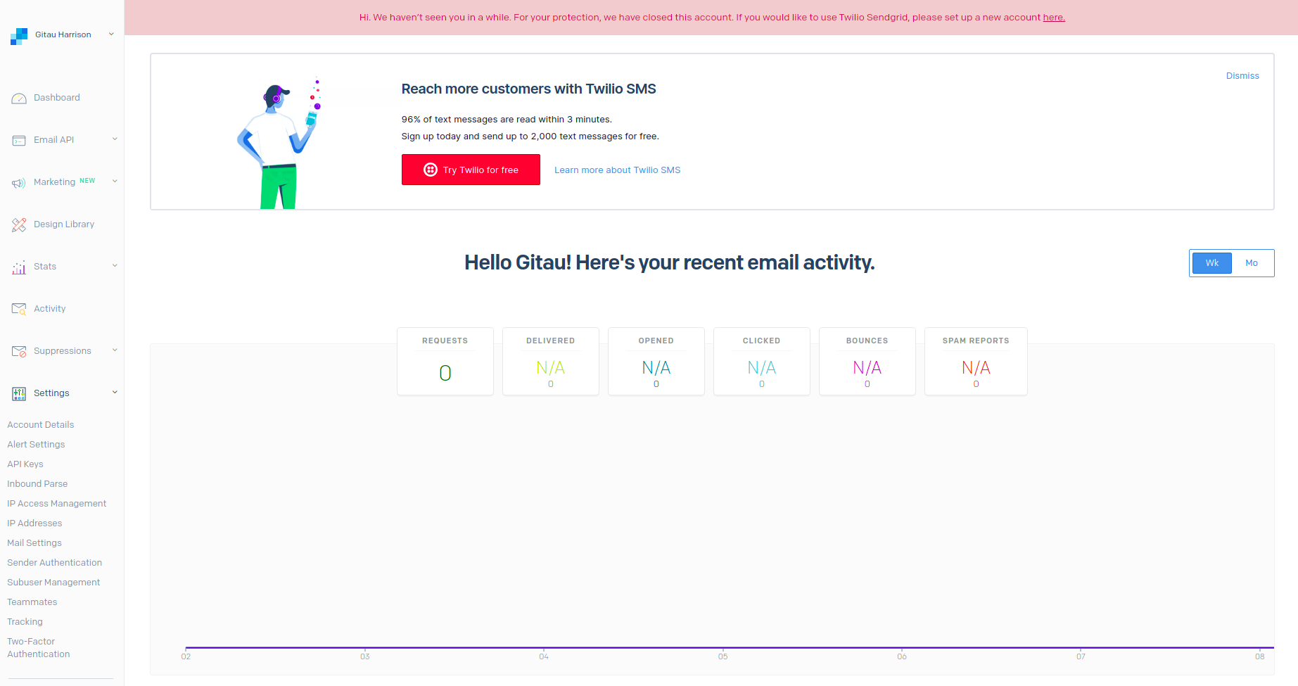
Task: Open IP Addresses settings
Action: pos(34,523)
